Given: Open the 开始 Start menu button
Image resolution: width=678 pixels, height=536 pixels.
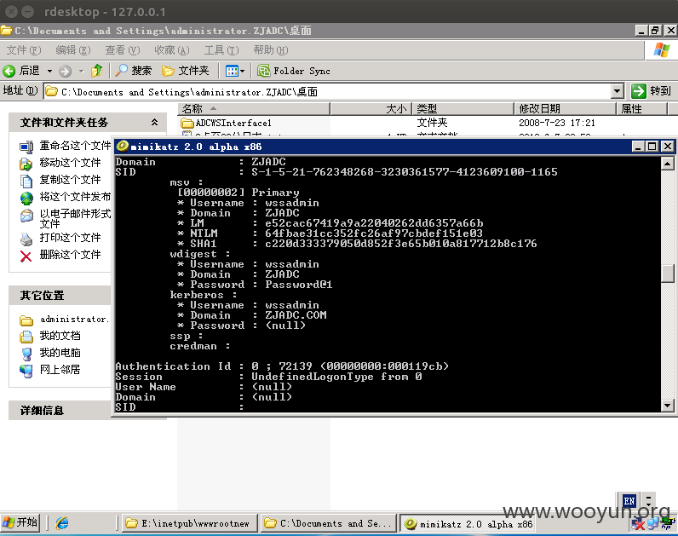Looking at the screenshot, I should click(20, 522).
